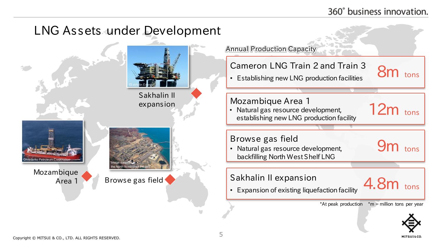
Task: Select the Anadarko drillship photo
Action: tap(53, 141)
